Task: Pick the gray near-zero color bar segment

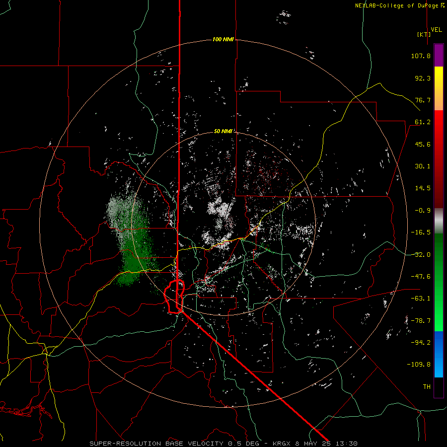Action: 439,221
